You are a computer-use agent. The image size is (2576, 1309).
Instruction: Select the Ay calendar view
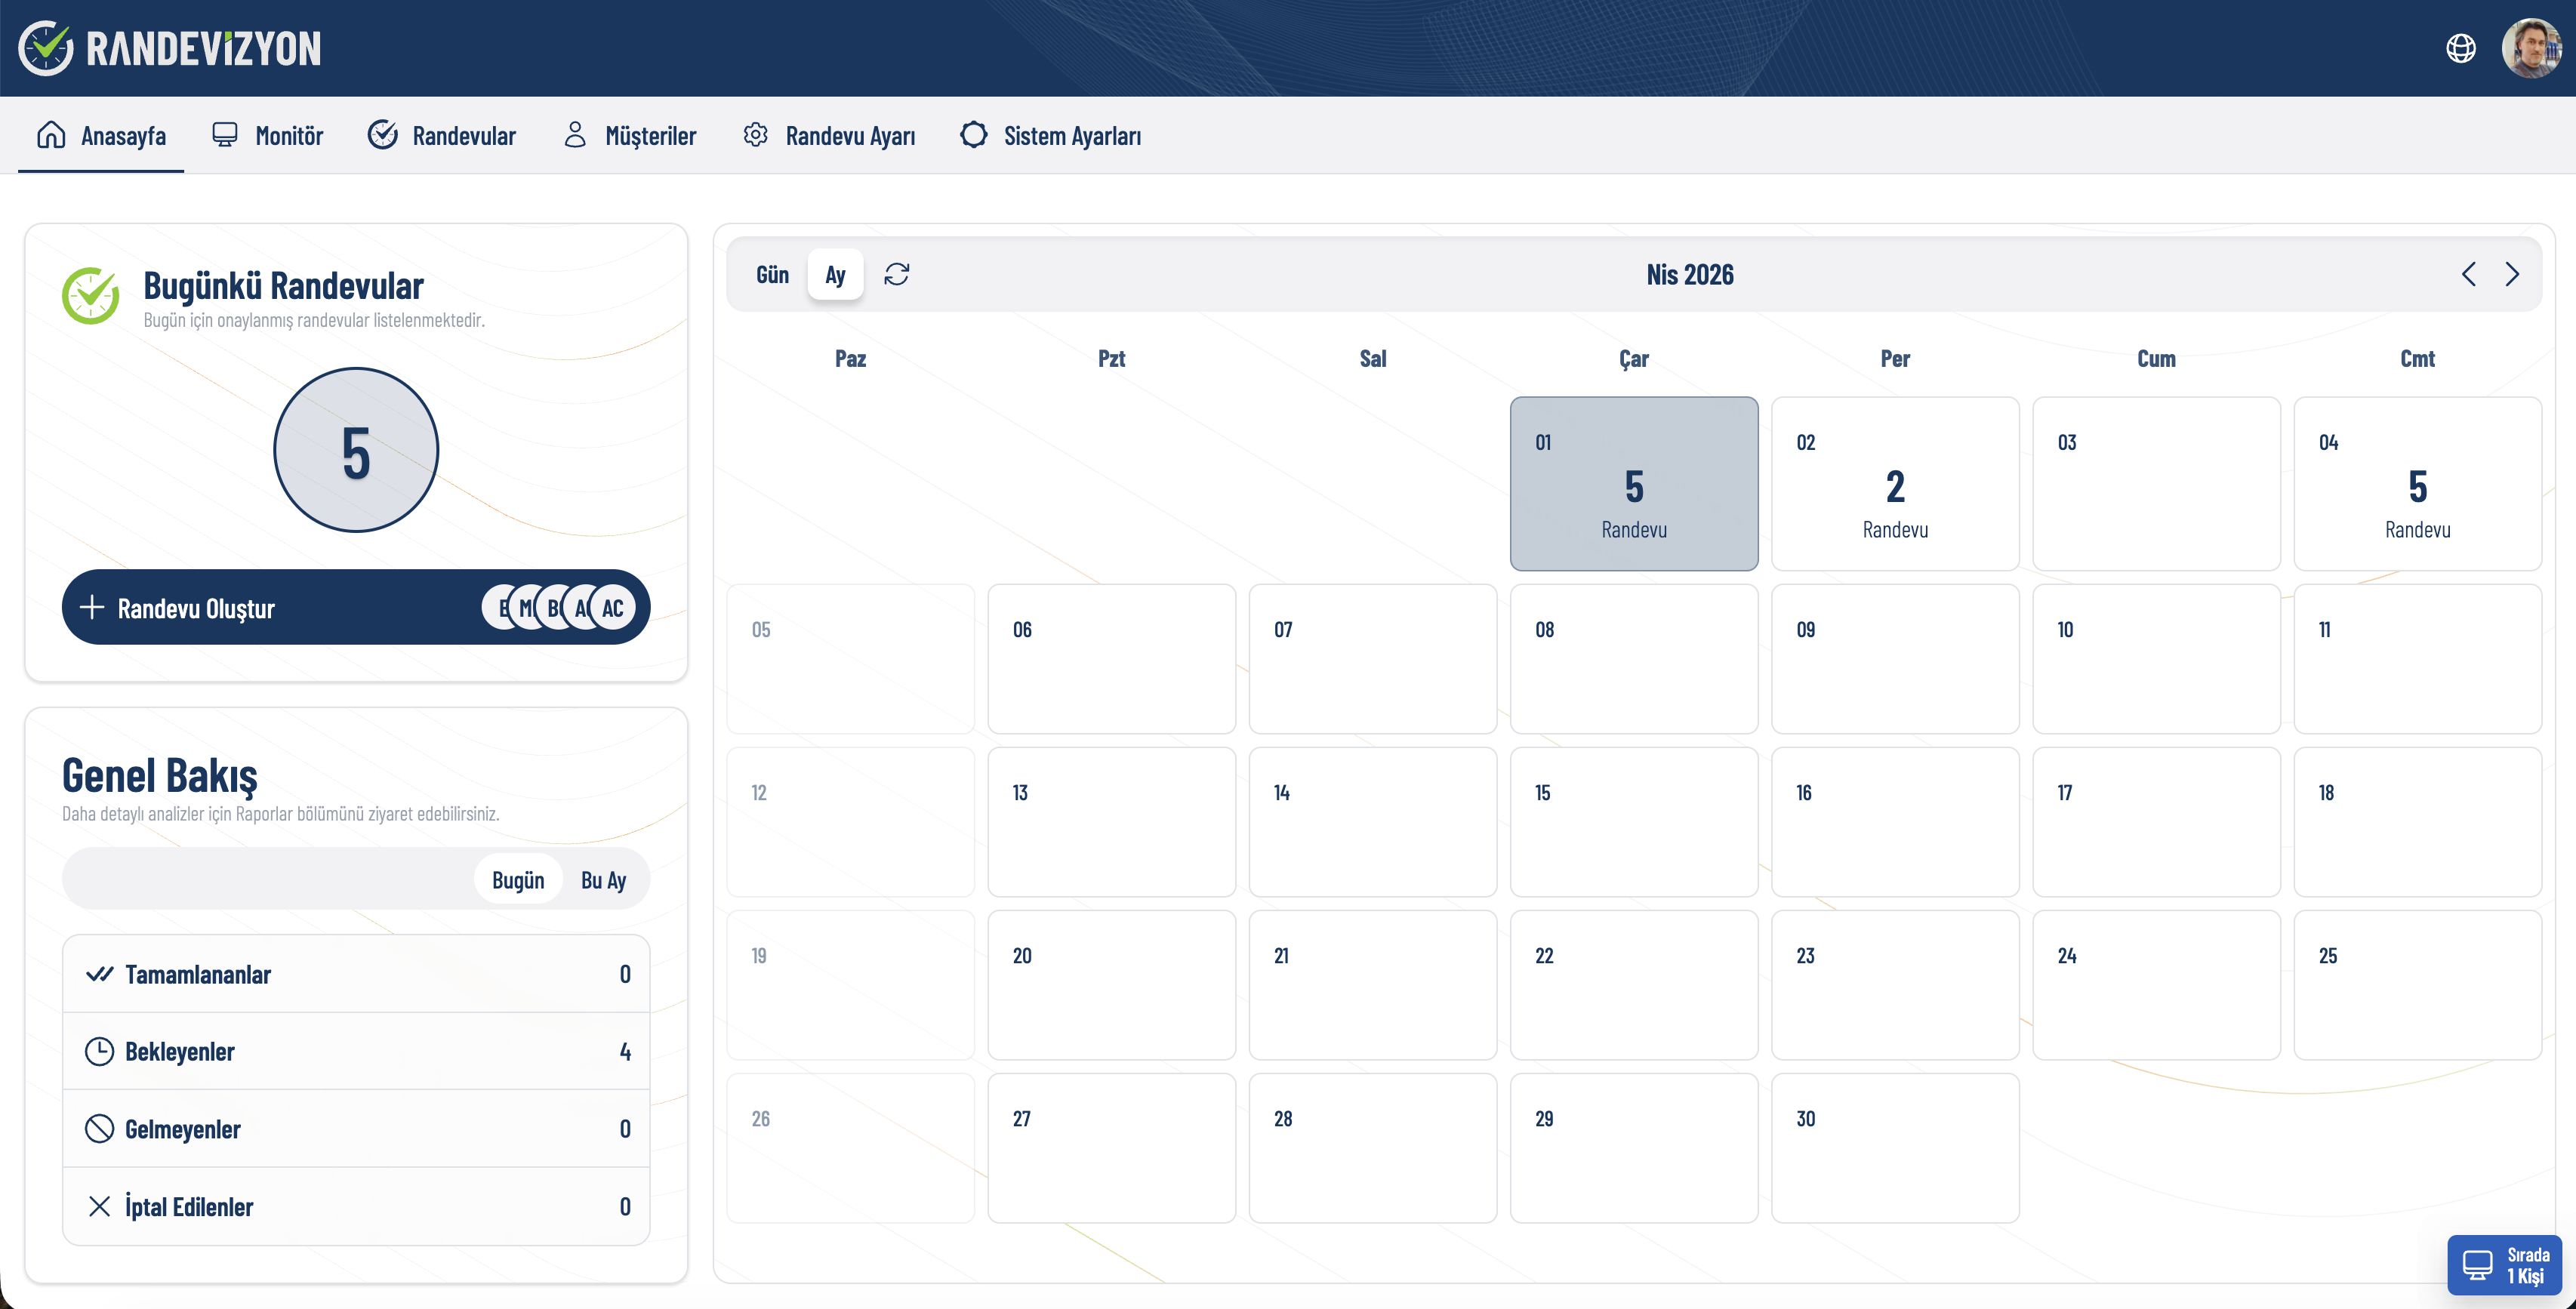coord(835,275)
